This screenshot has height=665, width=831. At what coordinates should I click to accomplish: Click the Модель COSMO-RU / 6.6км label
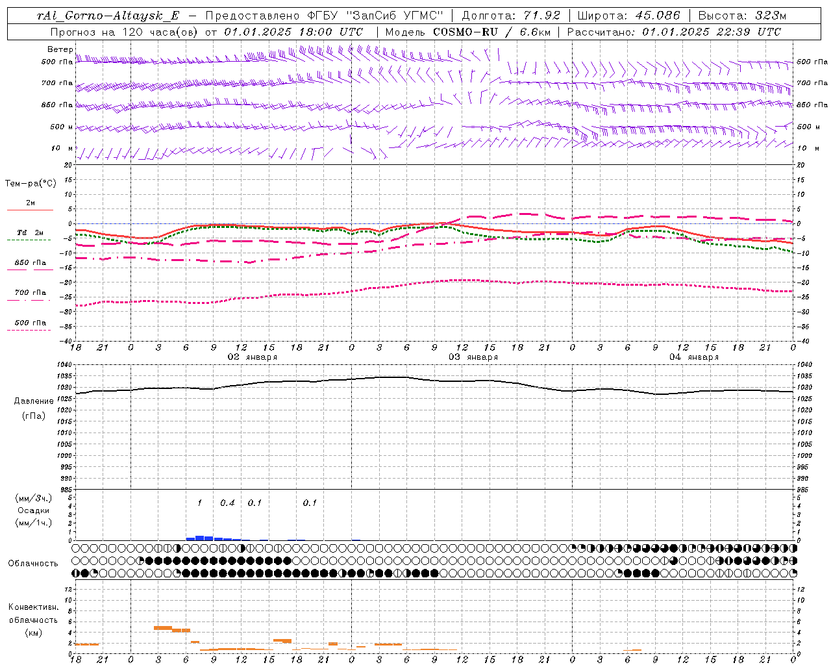pos(468,32)
